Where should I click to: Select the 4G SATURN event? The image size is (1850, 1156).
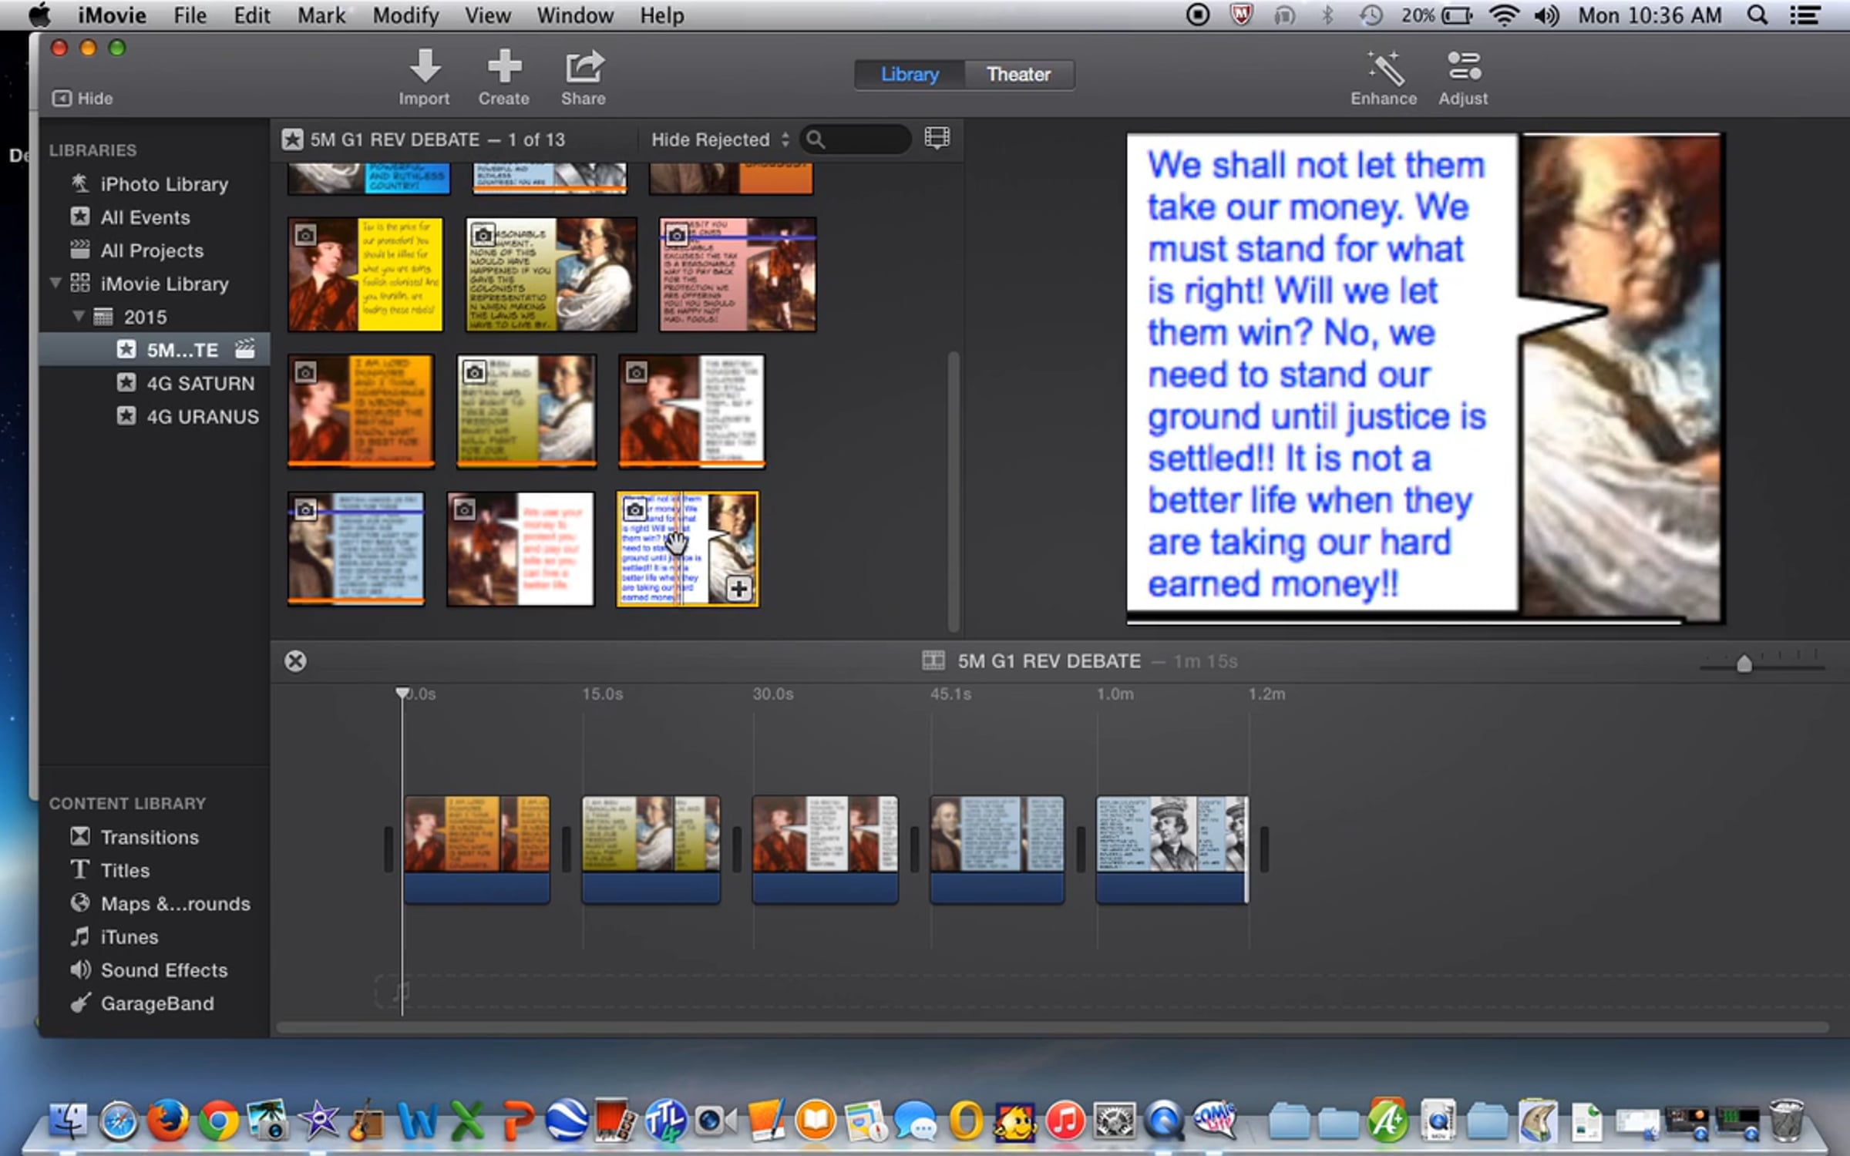(200, 383)
